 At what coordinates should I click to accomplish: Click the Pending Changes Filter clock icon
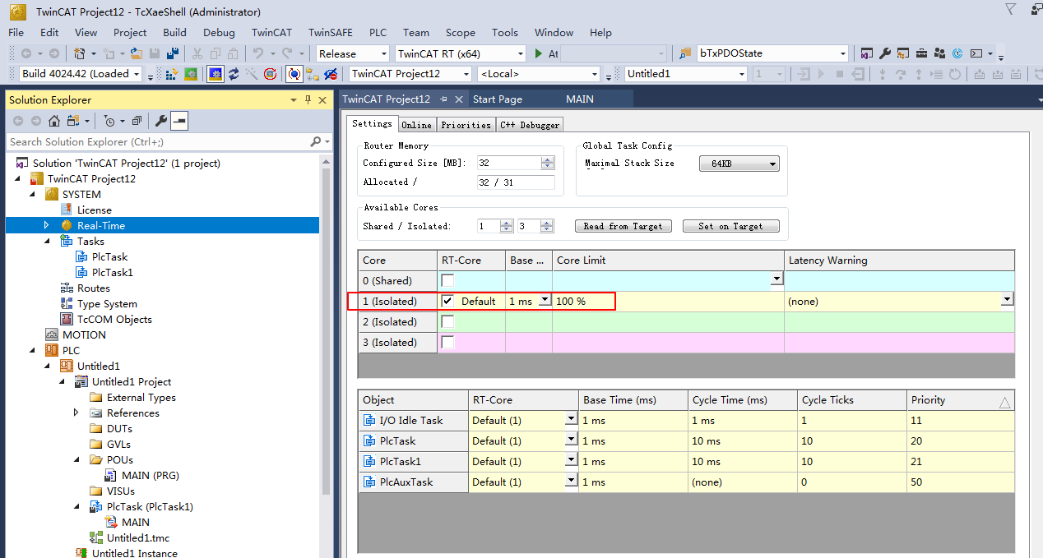pyautogui.click(x=109, y=121)
